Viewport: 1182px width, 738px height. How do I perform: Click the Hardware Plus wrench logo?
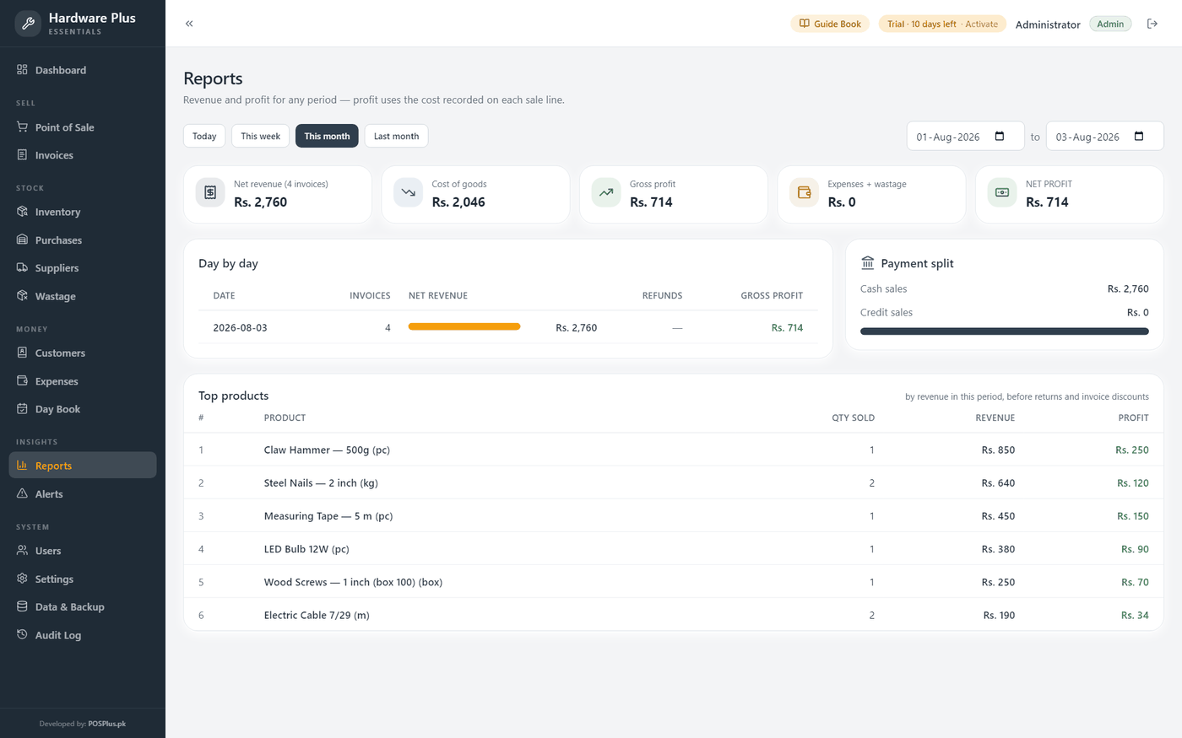coord(28,24)
